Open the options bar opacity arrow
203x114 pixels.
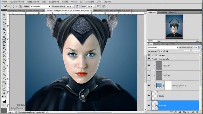point(73,6)
